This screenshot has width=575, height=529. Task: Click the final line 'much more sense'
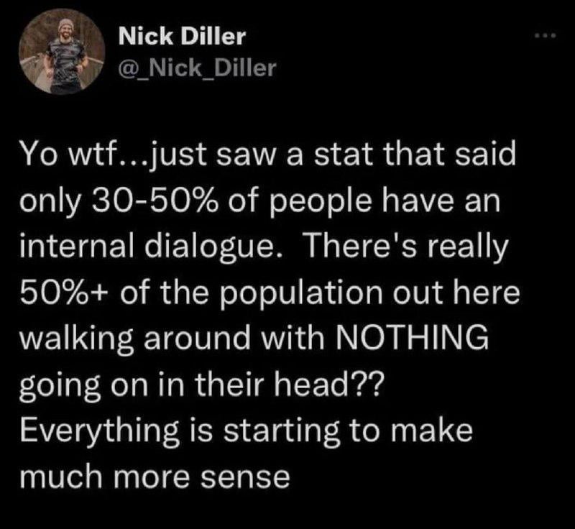click(155, 477)
